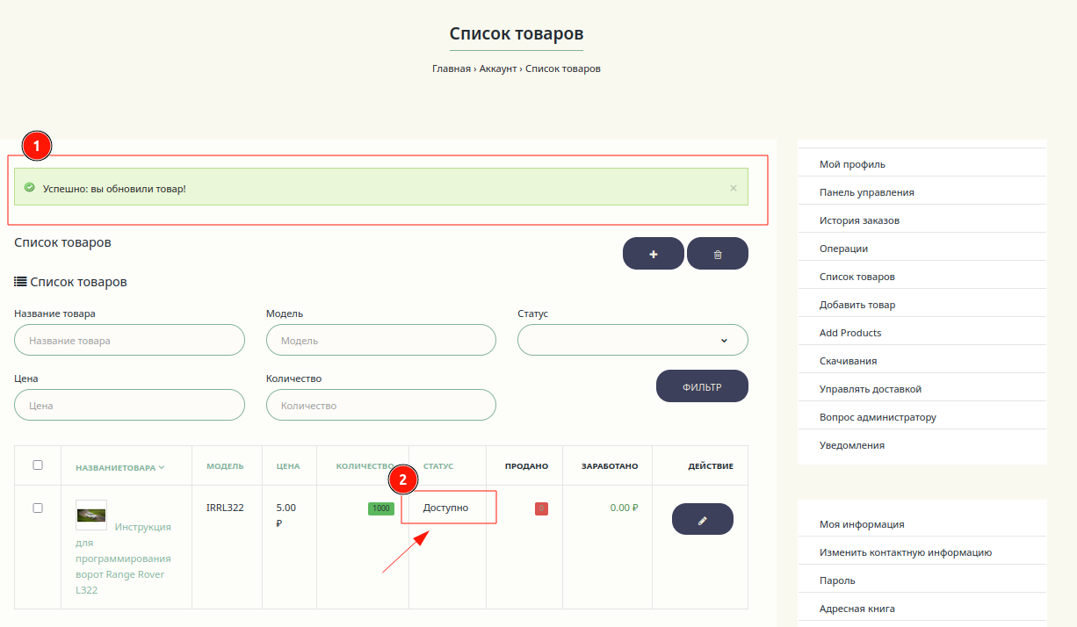
Task: Go to История заказов in sidebar
Action: click(x=859, y=220)
